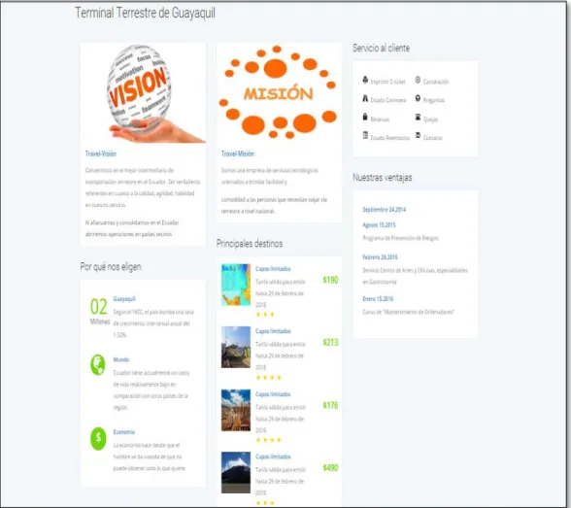Click the Vision sphere image

pos(143,93)
